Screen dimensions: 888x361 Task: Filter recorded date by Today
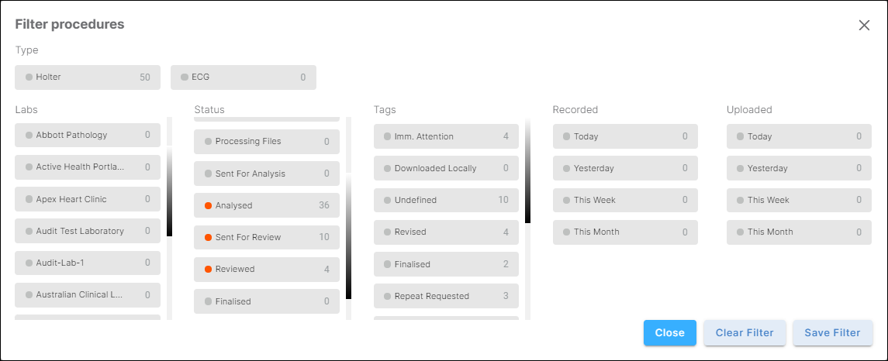[625, 136]
